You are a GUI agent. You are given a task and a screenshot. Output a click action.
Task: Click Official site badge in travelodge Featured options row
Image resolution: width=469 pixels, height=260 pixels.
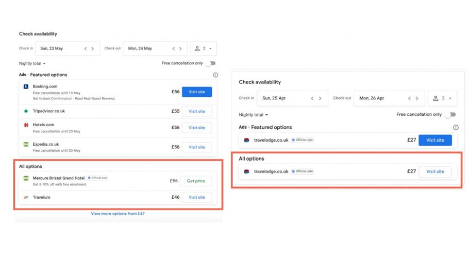[x=303, y=140]
